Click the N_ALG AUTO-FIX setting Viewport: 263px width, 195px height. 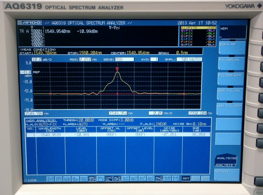click(41, 124)
